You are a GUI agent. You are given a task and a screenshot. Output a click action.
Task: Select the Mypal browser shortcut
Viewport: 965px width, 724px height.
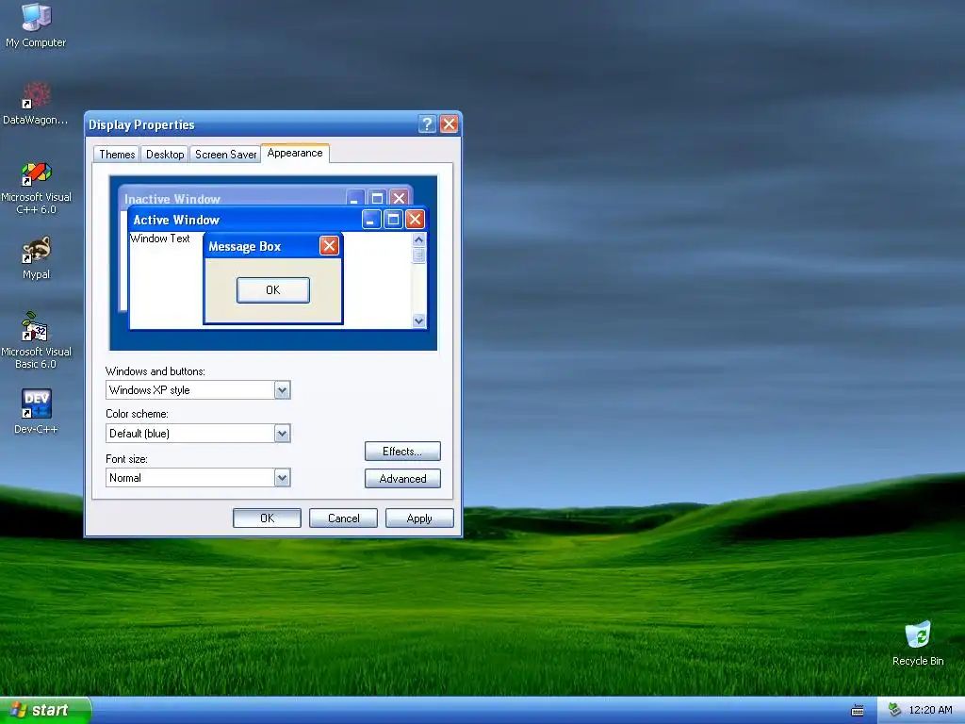pos(36,258)
